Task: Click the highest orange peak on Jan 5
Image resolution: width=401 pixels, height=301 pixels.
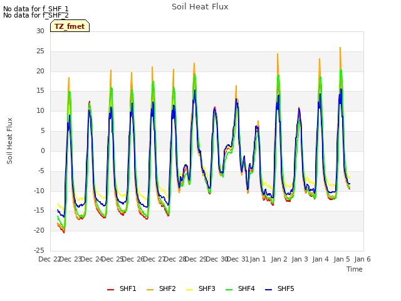Action: coord(340,48)
